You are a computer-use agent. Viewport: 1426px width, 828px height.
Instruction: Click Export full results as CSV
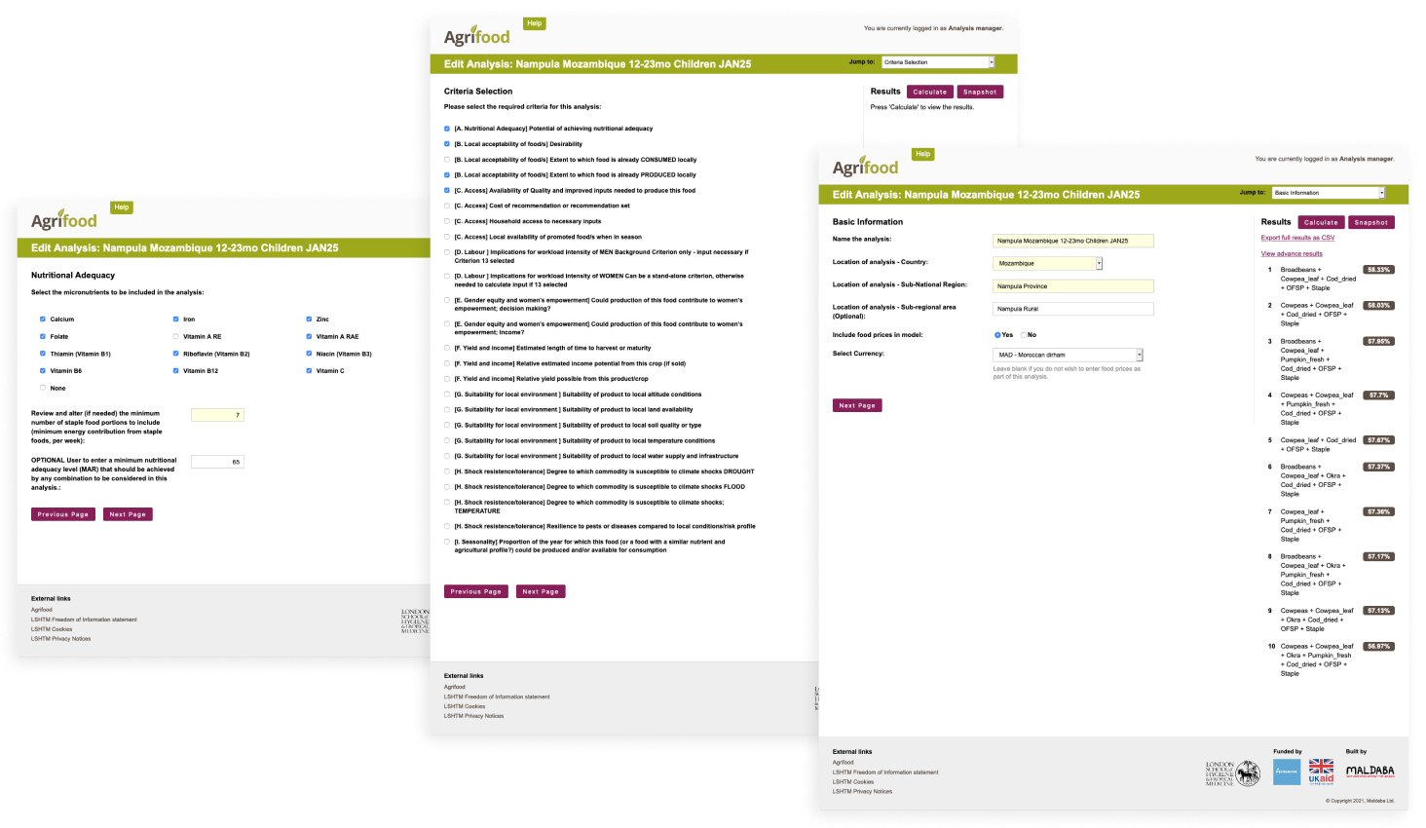tap(1297, 238)
